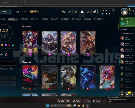
Task: Like the video with 428 B likes
Action: tap(61, 101)
